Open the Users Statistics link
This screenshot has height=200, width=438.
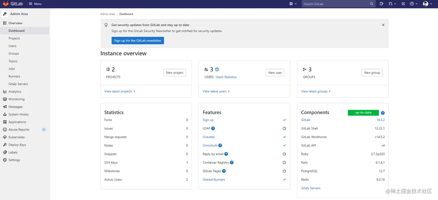[226, 77]
